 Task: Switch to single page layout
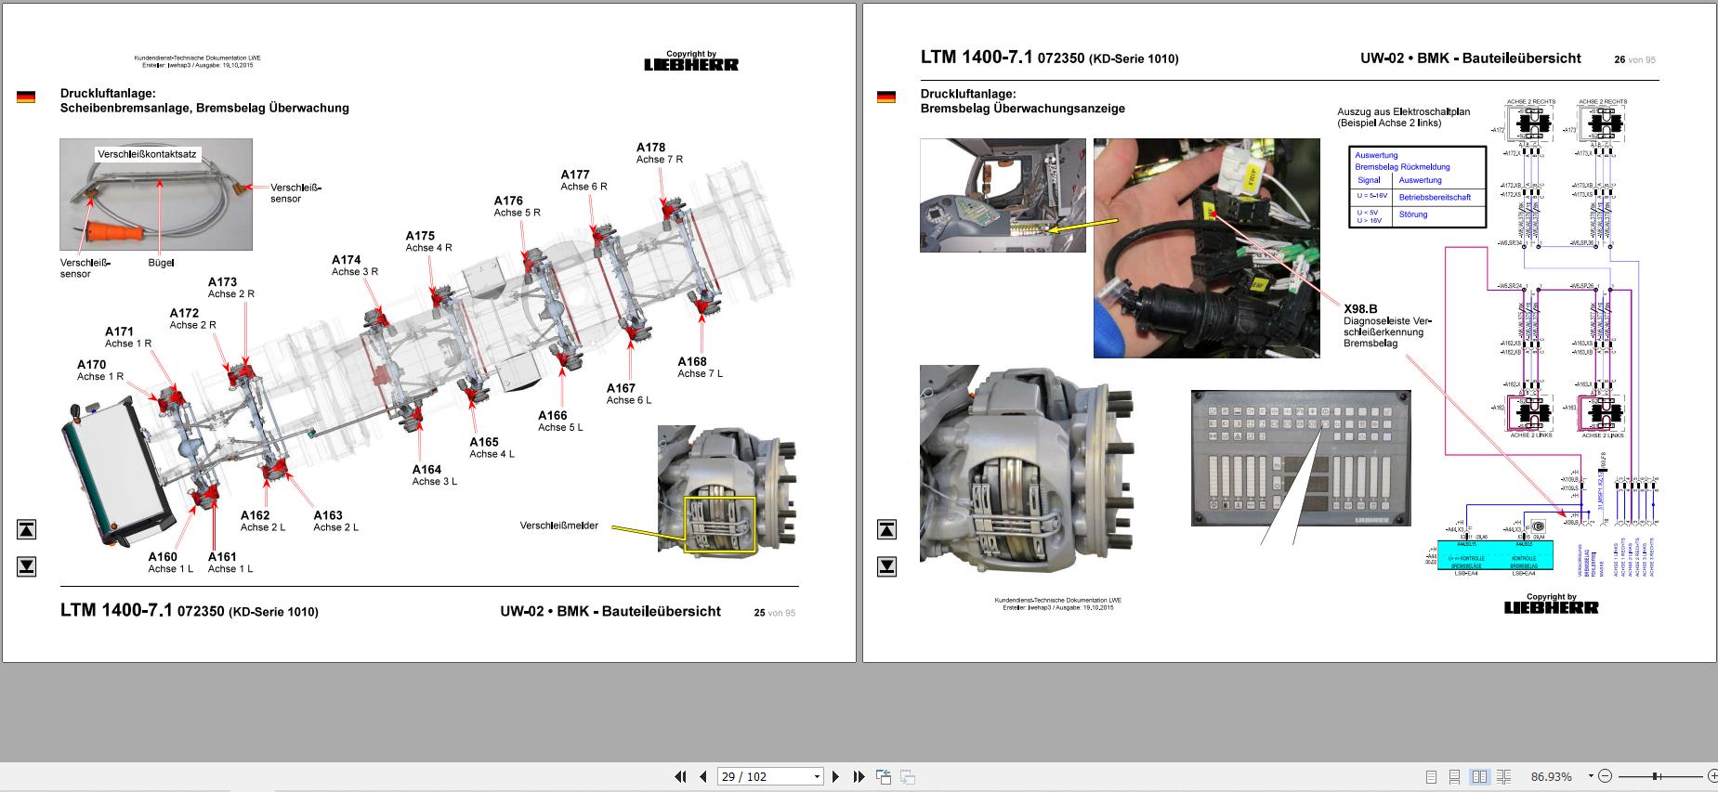[x=1431, y=776]
